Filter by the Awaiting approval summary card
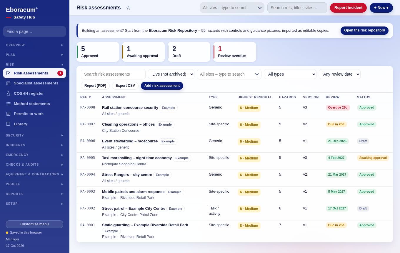Image resolution: width=400 pixels, height=253 pixels. (144, 52)
